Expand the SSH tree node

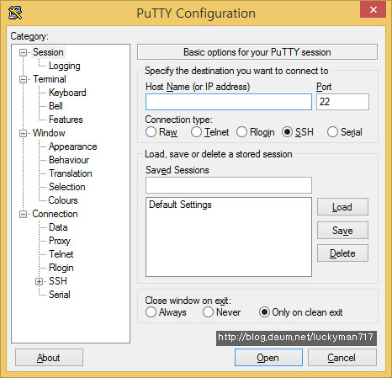(x=40, y=281)
